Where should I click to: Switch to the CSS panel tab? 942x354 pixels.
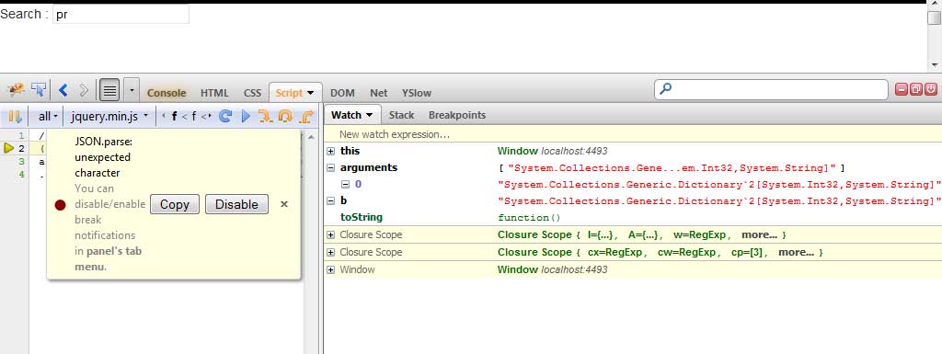click(252, 93)
